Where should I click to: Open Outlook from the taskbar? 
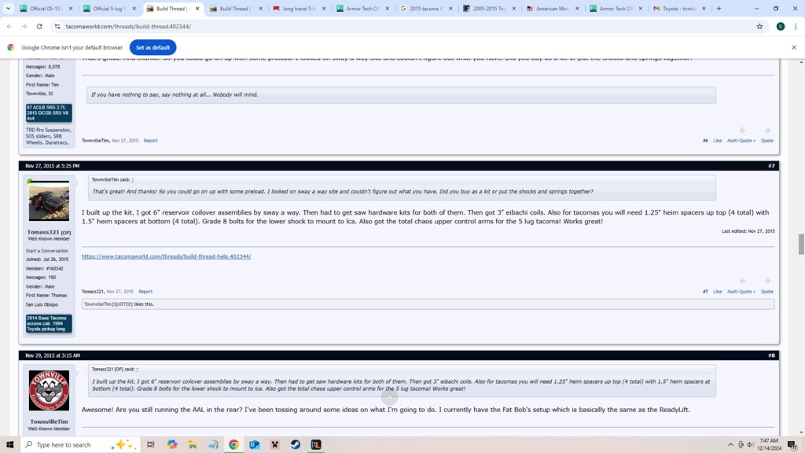click(254, 445)
